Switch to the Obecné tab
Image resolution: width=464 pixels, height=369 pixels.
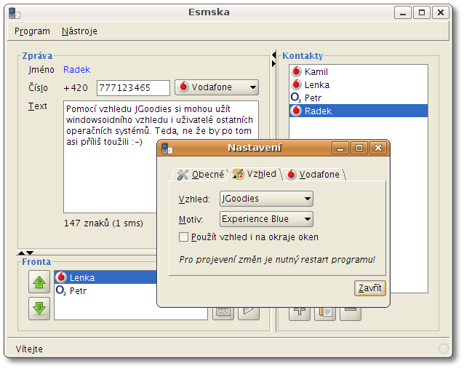pyautogui.click(x=200, y=175)
